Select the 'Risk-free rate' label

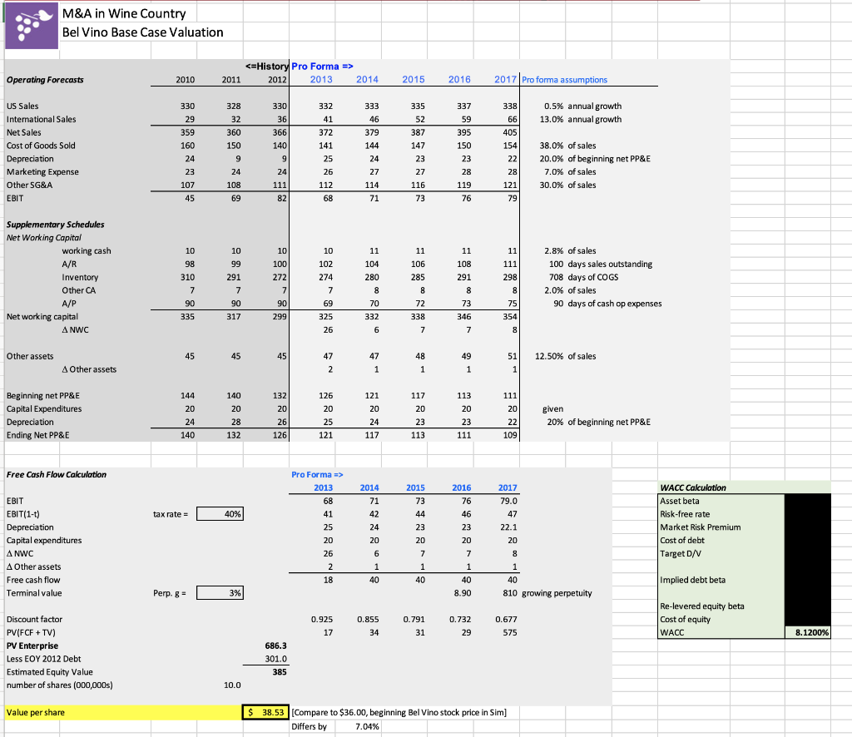(x=685, y=514)
